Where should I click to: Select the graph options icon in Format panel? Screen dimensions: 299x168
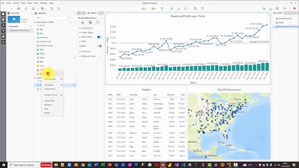83,22
